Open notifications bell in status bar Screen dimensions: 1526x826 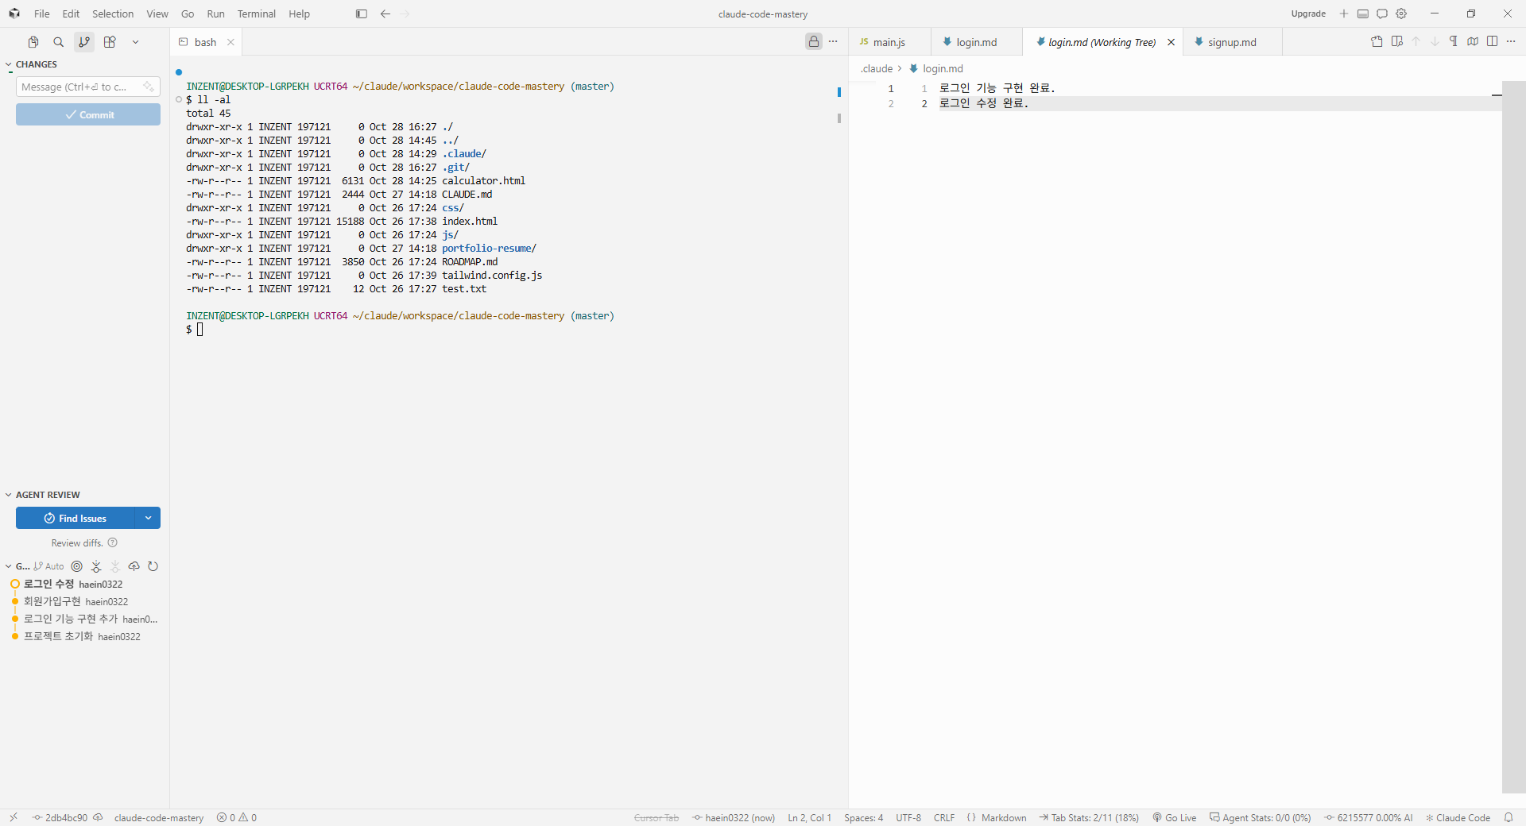coord(1509,817)
